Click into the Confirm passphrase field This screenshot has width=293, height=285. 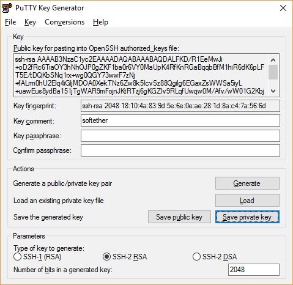180,150
